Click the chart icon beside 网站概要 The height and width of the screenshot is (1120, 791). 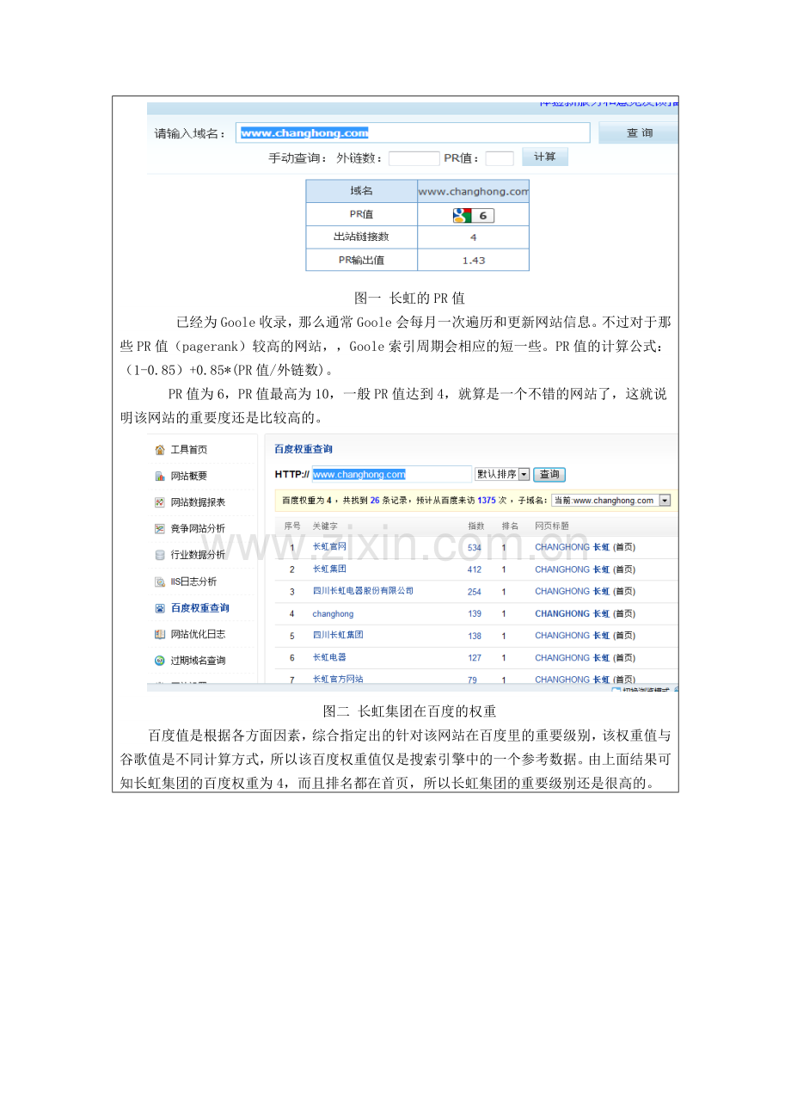(160, 477)
